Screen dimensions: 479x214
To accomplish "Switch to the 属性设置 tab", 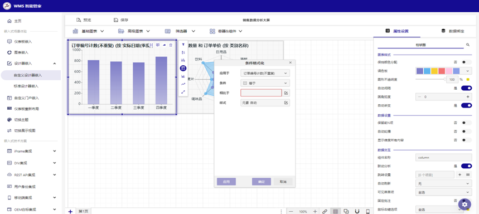I will 397,31.
